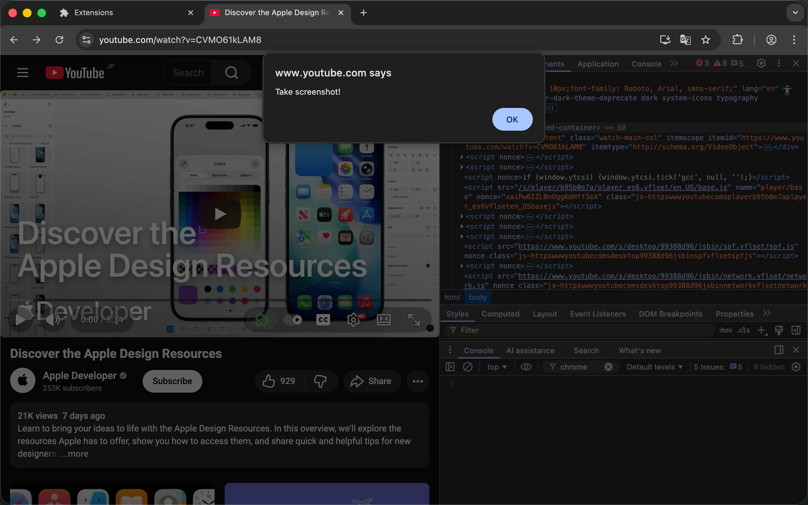Toggle live expression eye icon
The height and width of the screenshot is (505, 808).
(526, 367)
